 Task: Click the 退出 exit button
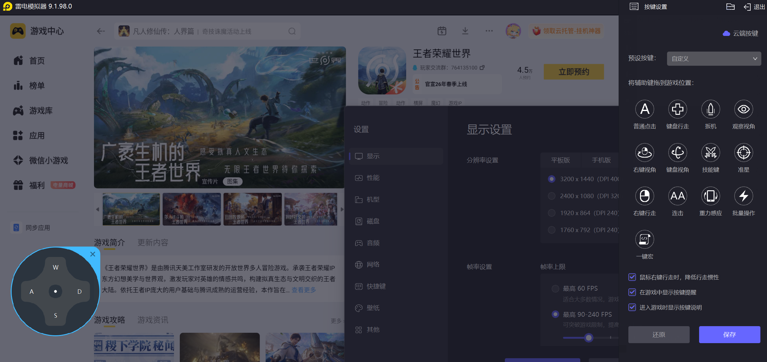pyautogui.click(x=754, y=7)
